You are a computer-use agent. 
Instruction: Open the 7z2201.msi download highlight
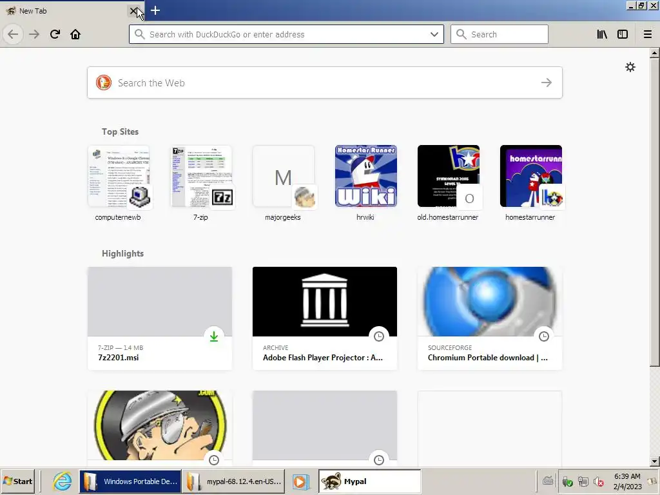pos(160,318)
